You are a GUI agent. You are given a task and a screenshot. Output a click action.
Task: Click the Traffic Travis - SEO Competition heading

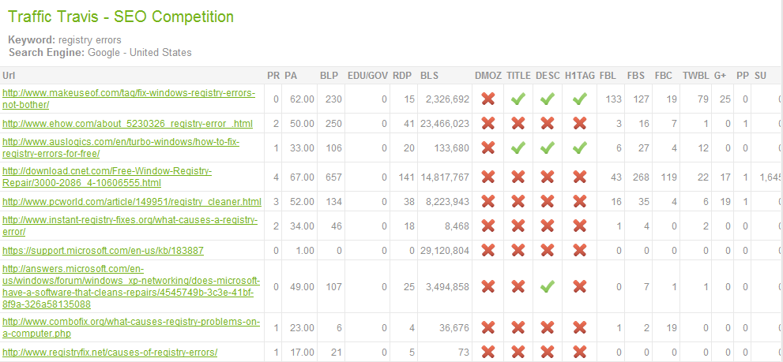tap(121, 17)
